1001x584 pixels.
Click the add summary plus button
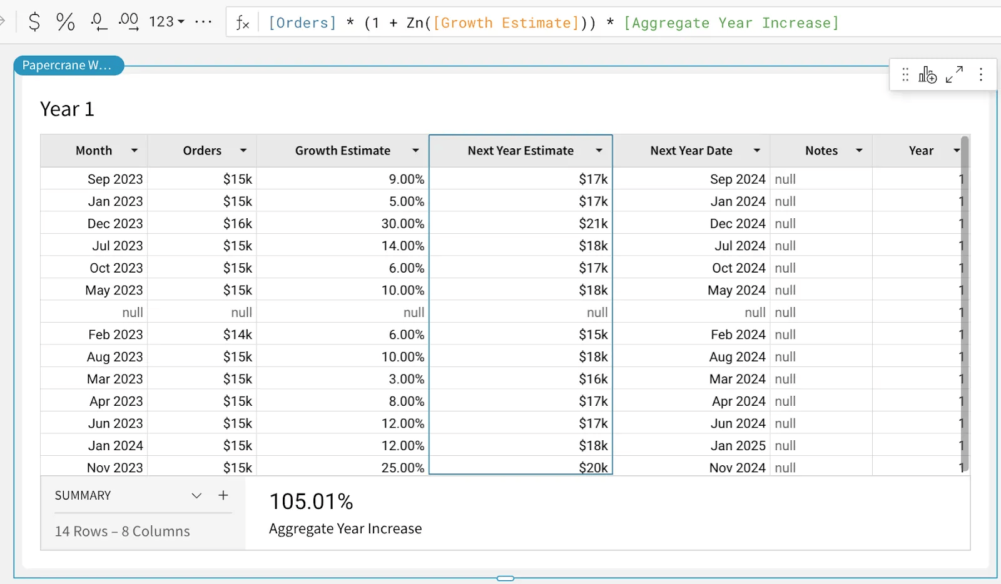pyautogui.click(x=223, y=495)
